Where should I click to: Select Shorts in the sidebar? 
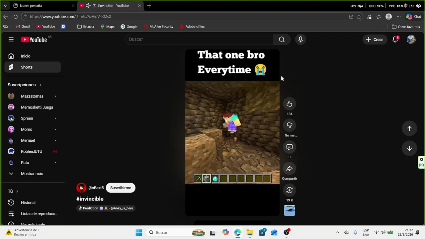tap(33, 67)
